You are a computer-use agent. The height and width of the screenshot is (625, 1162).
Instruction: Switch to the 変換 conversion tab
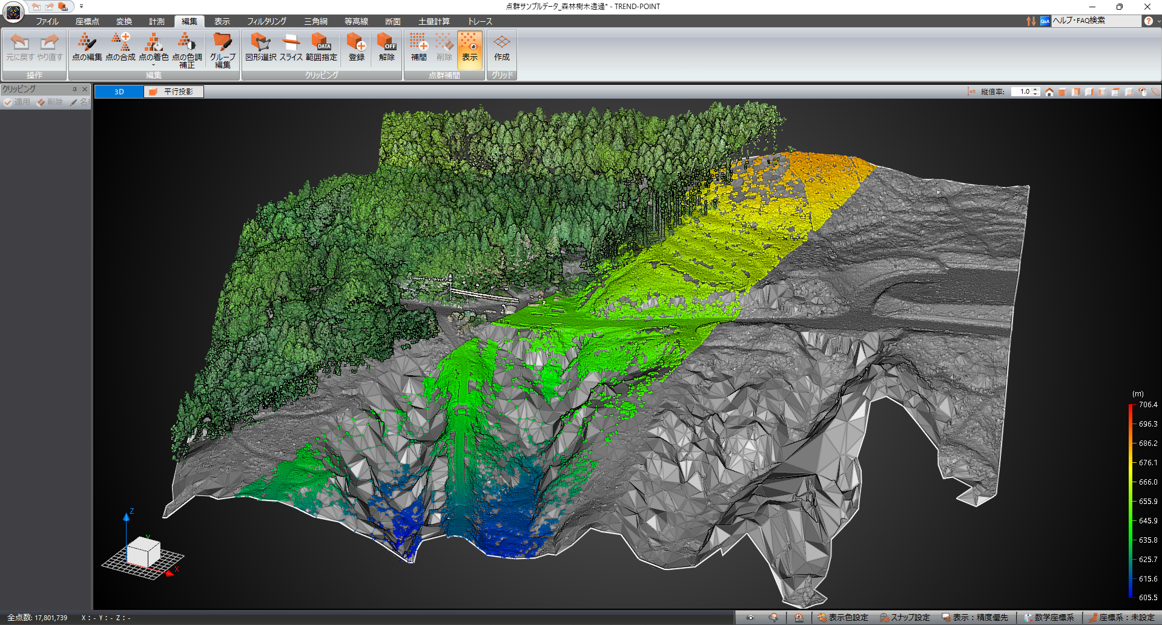[124, 21]
